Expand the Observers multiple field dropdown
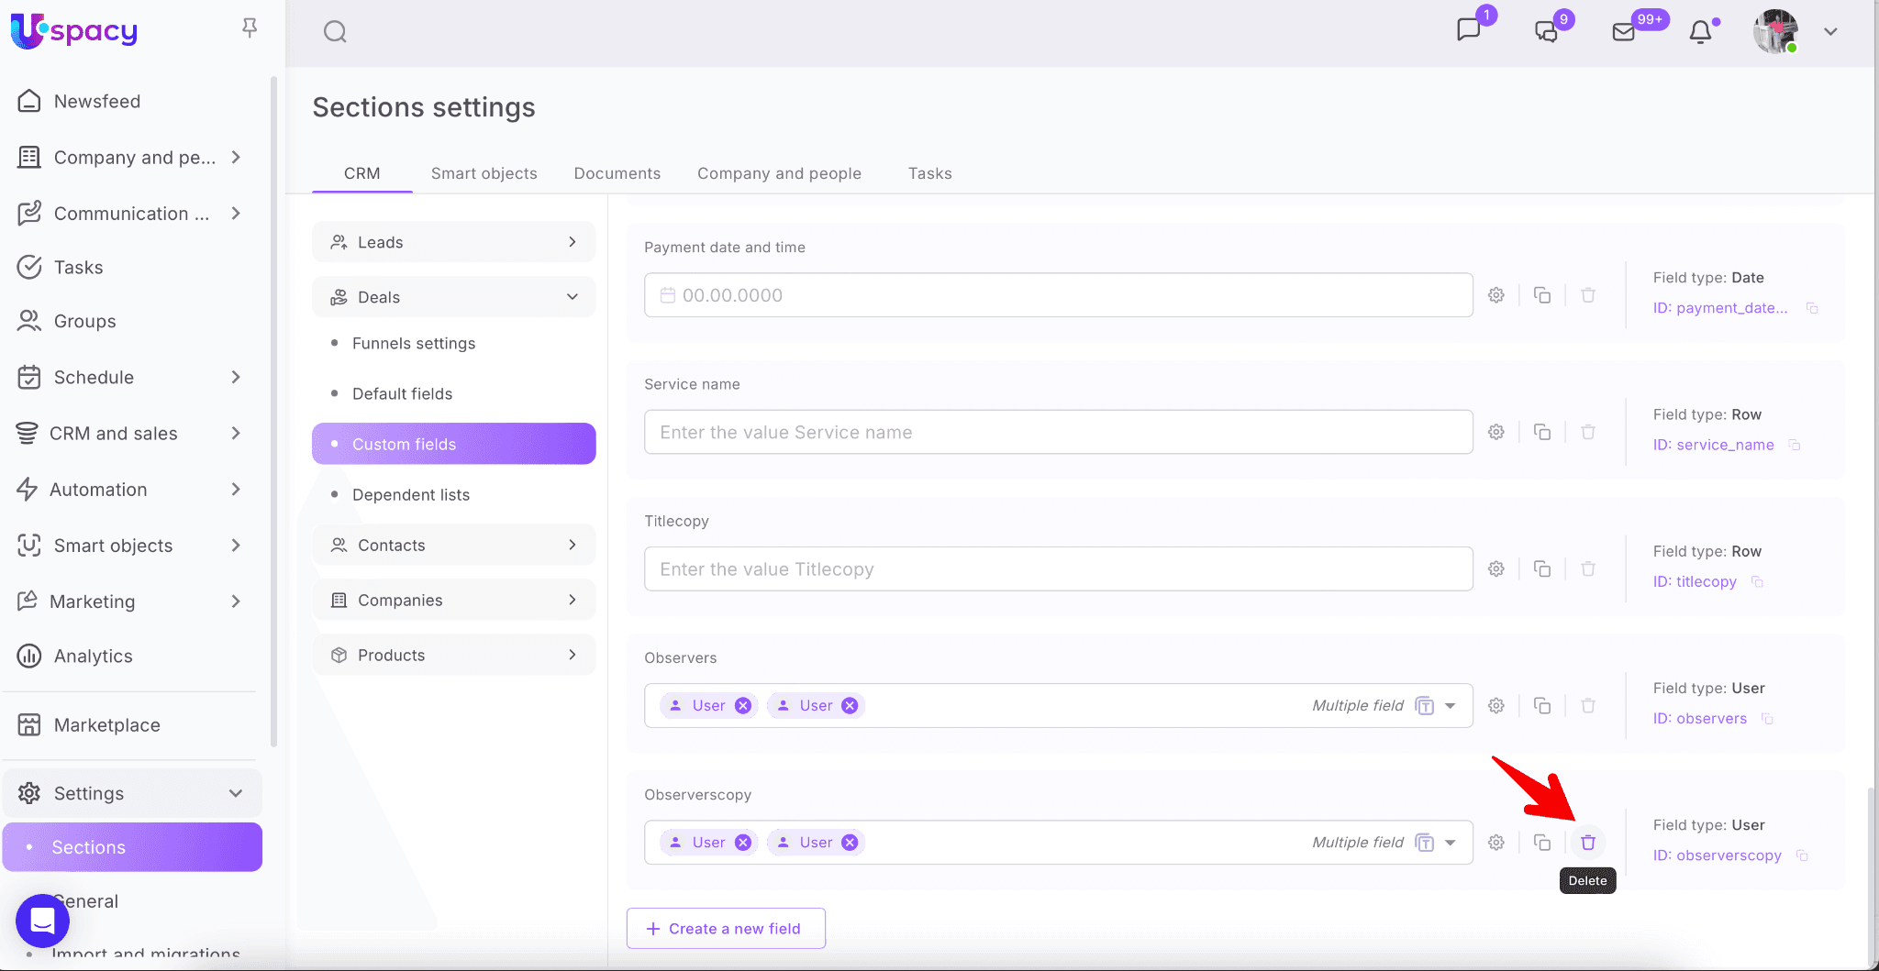Viewport: 1879px width, 971px height. coord(1450,706)
